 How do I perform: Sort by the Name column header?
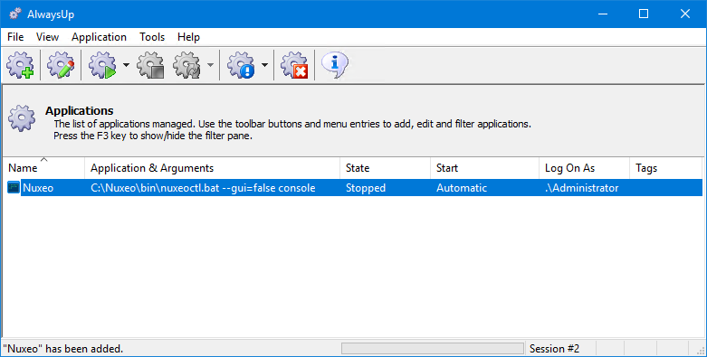tap(43, 168)
